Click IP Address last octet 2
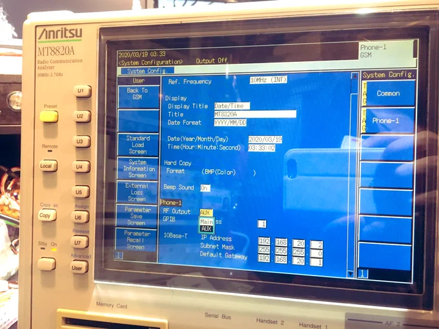 pyautogui.click(x=316, y=244)
